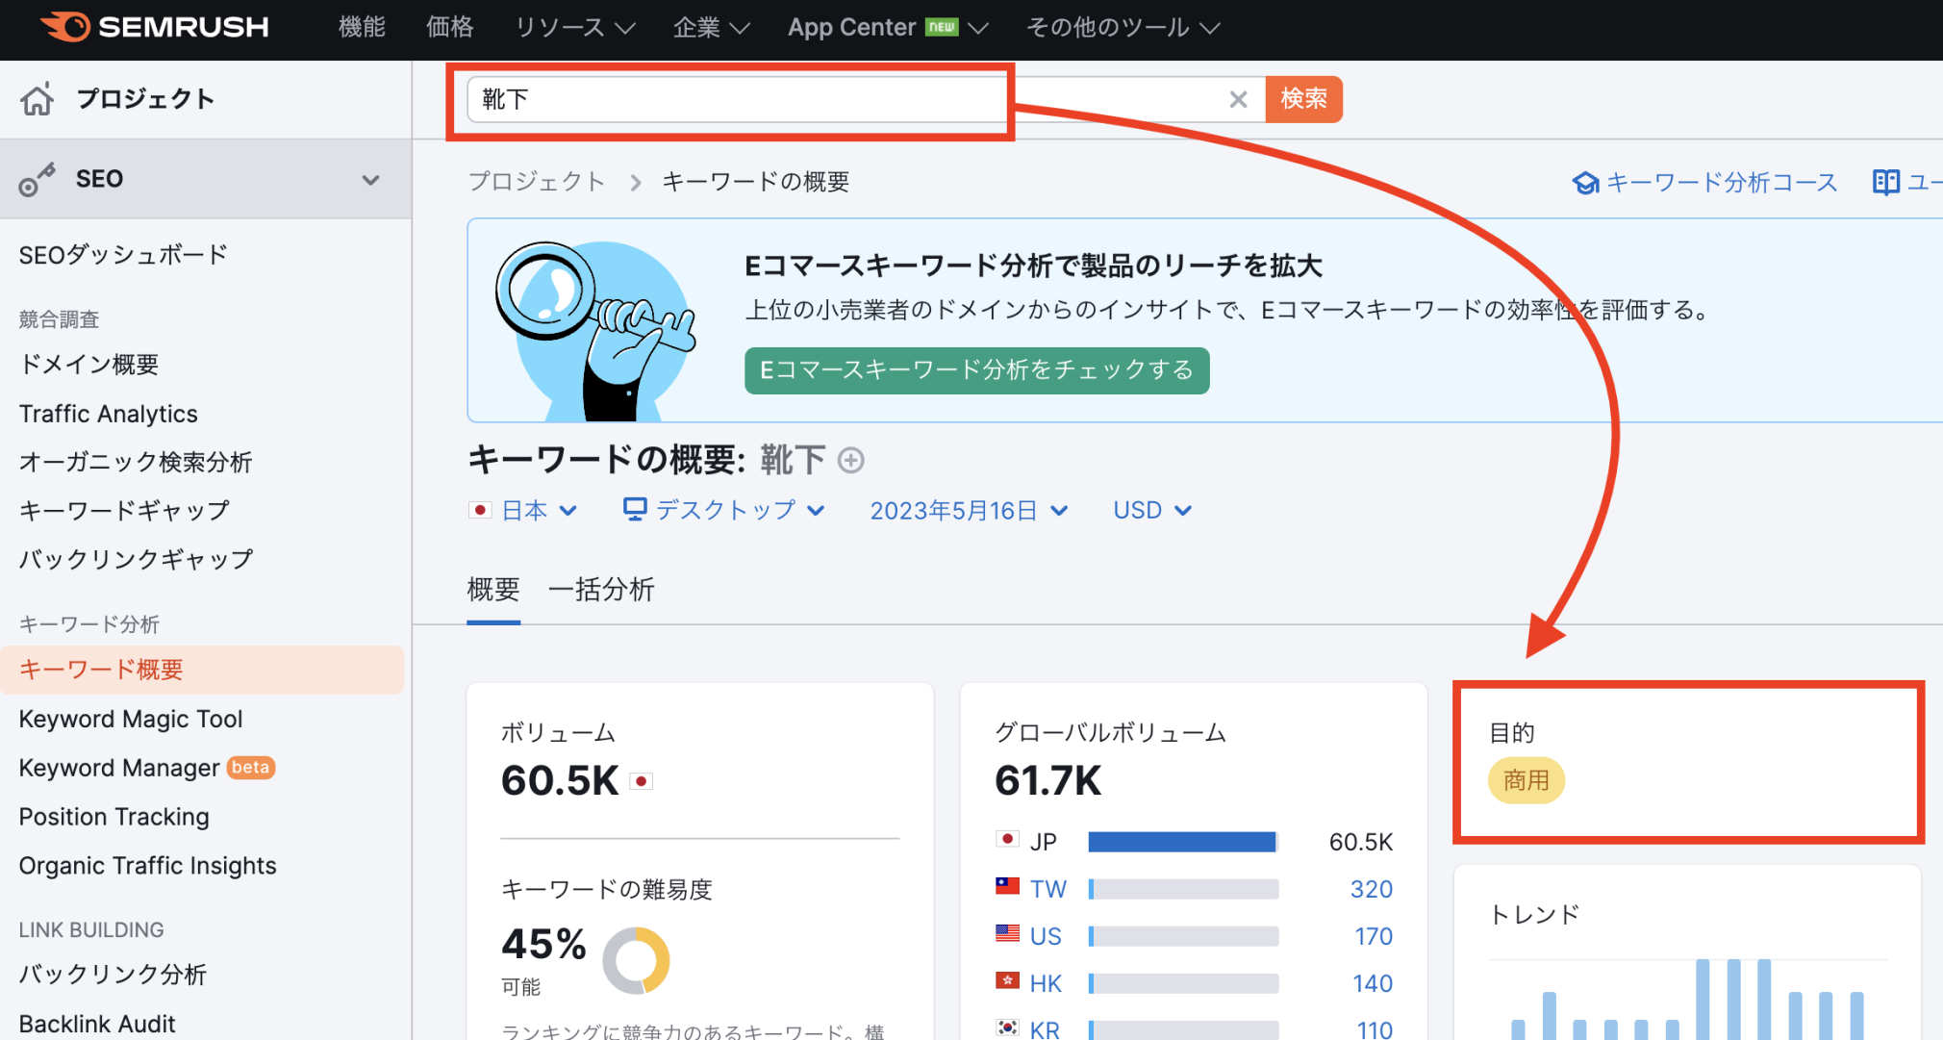Click the TW country link
The image size is (1943, 1040).
1047,889
